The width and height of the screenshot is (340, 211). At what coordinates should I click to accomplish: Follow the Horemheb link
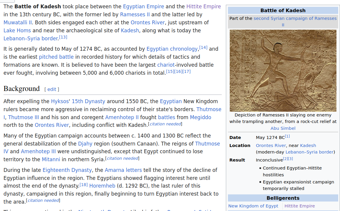pyautogui.click(x=102, y=186)
